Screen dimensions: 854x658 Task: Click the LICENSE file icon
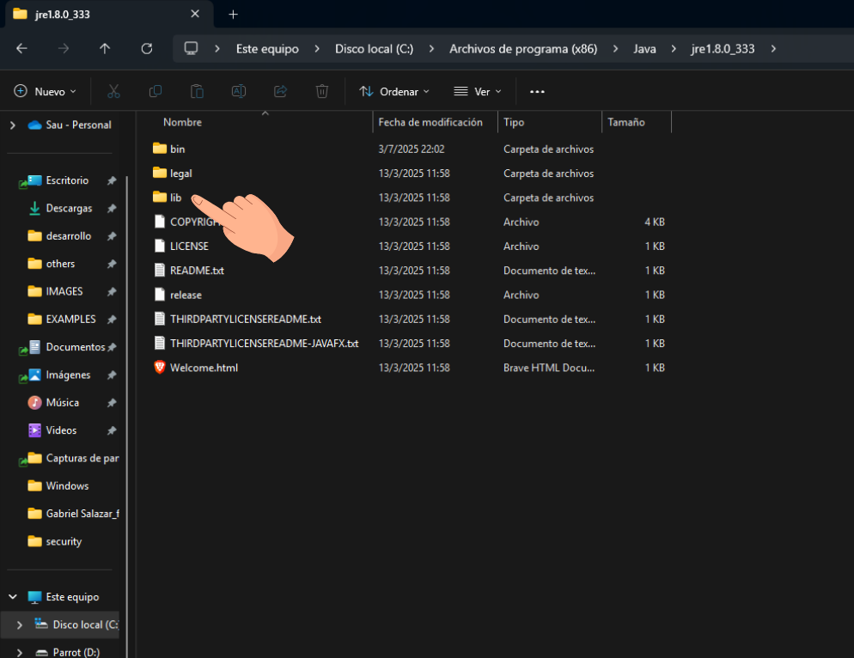click(160, 247)
